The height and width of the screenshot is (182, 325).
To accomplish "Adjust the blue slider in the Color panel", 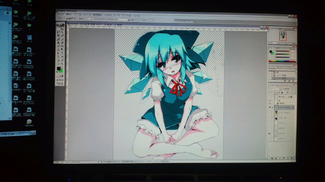I will [x=282, y=57].
